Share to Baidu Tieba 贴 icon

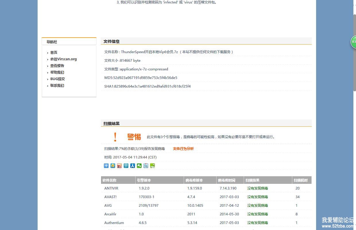point(146,166)
